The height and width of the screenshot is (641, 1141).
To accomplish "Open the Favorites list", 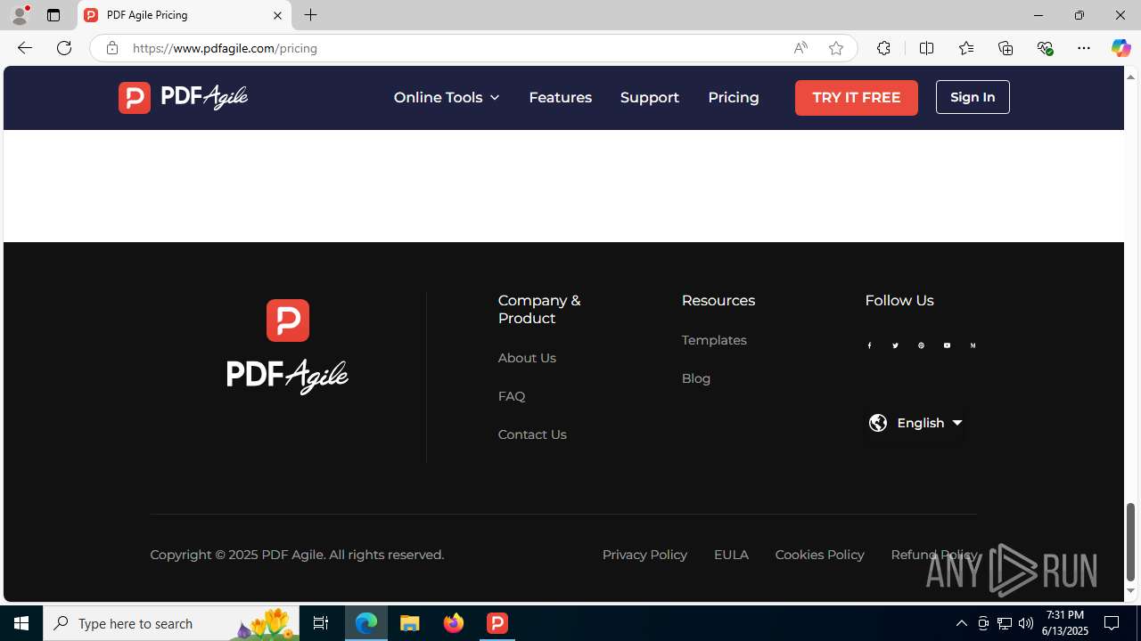I will (965, 48).
